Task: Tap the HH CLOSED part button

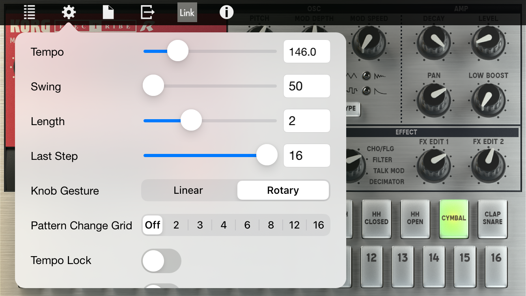Action: pos(376,218)
